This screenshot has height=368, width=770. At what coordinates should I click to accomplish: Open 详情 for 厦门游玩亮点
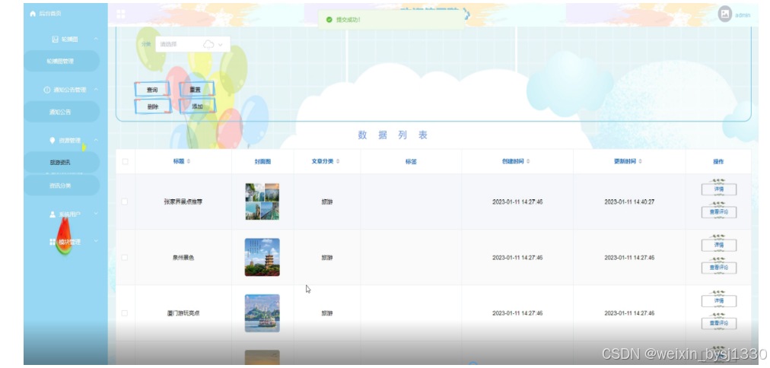click(x=719, y=301)
